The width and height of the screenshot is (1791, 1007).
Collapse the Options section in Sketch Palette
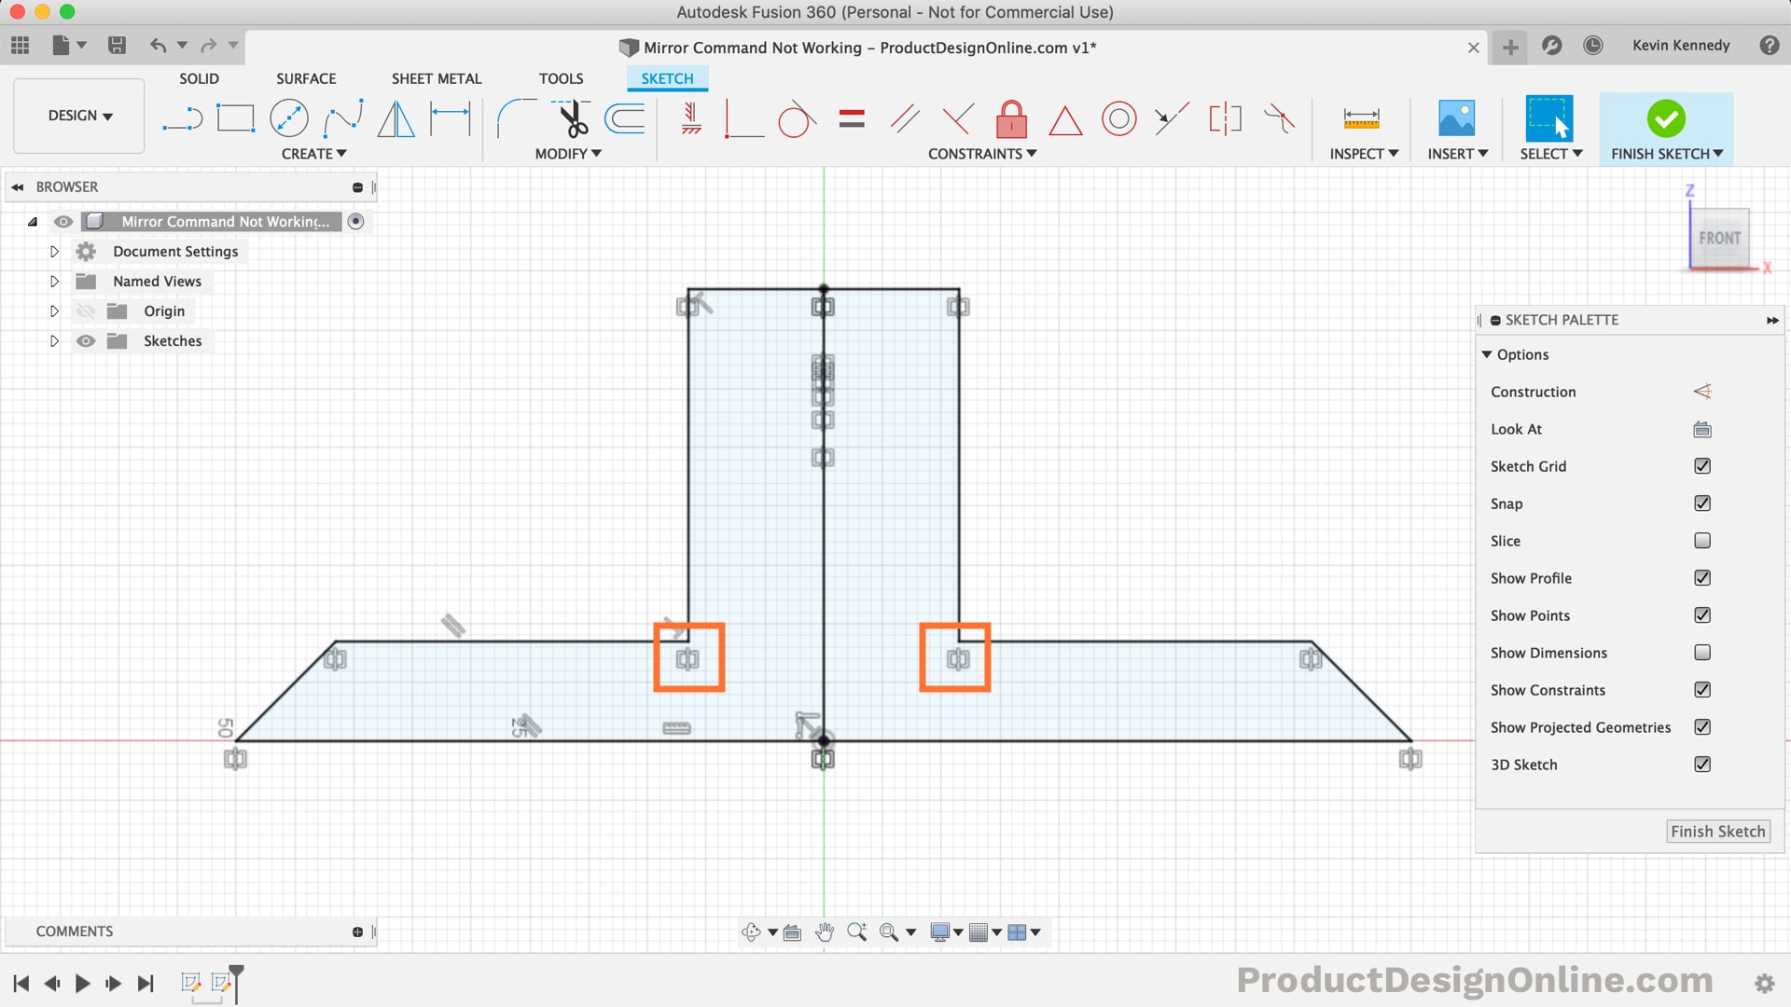[x=1490, y=354]
